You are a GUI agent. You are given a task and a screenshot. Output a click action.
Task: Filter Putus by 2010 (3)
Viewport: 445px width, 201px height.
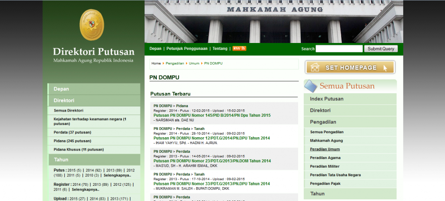92,175
